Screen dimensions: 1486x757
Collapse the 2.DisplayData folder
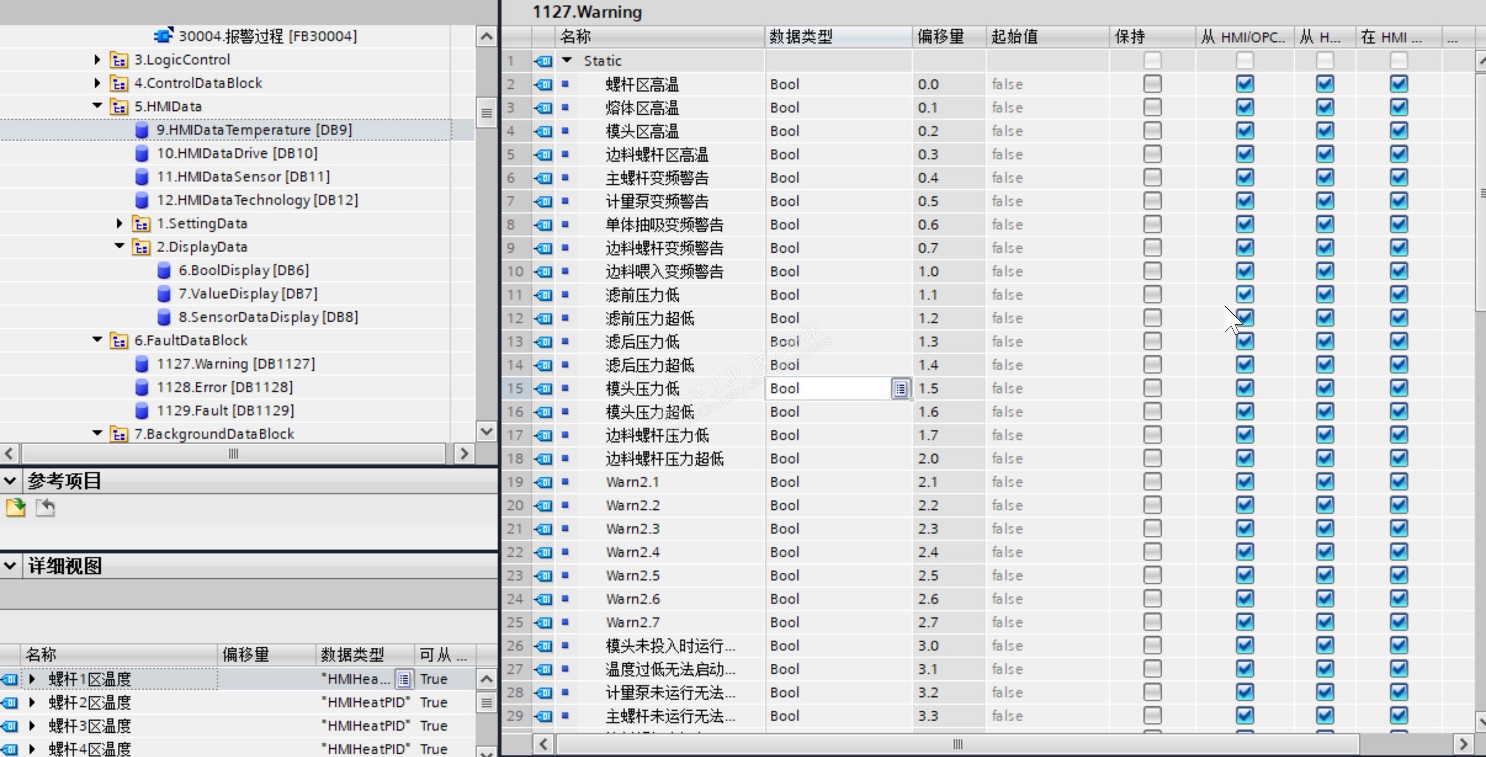119,246
